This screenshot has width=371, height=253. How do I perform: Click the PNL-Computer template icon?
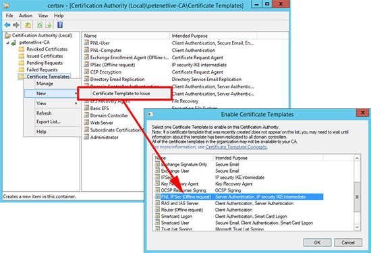click(86, 50)
